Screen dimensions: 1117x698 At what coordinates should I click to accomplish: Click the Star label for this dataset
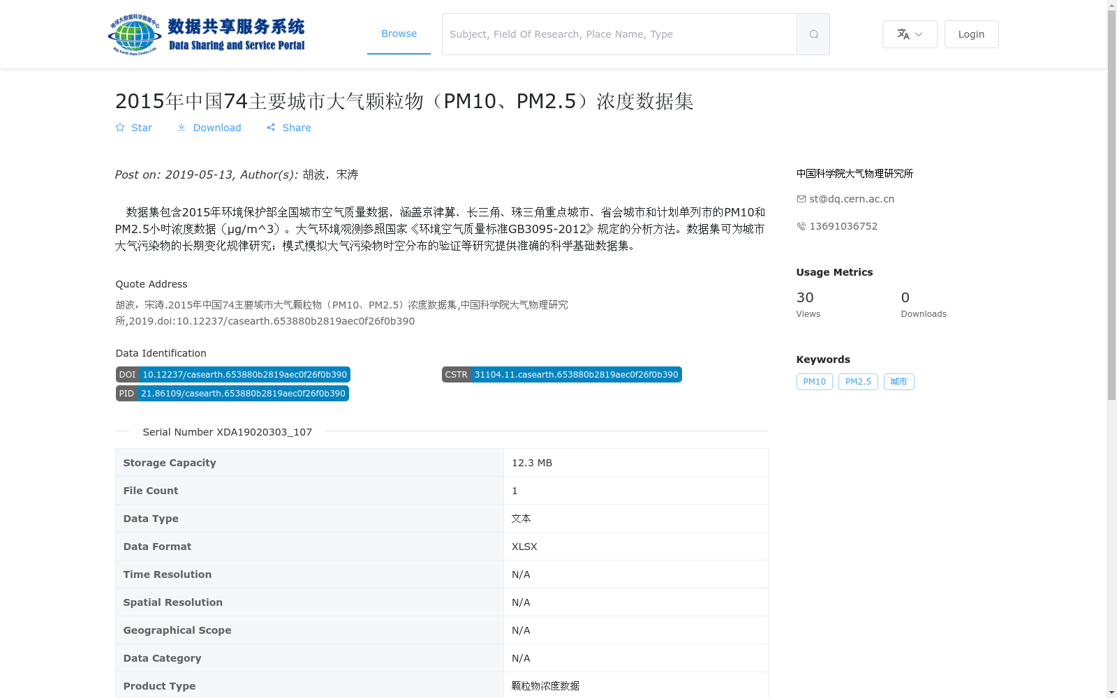click(x=142, y=128)
